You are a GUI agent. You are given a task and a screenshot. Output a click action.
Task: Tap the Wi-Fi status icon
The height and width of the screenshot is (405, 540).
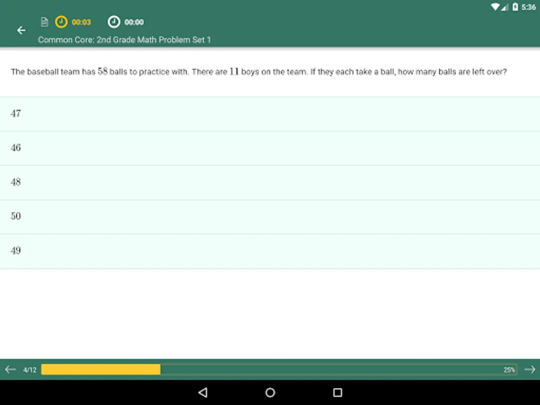[x=495, y=7]
